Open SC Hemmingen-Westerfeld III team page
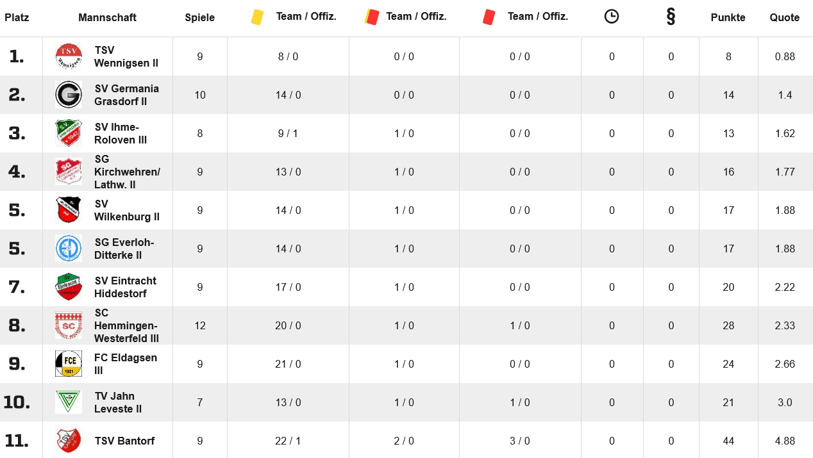Viewport: 813px width, 458px height. 127,325
